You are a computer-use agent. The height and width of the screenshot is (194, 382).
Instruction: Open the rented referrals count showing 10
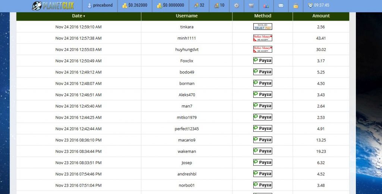coord(219,6)
